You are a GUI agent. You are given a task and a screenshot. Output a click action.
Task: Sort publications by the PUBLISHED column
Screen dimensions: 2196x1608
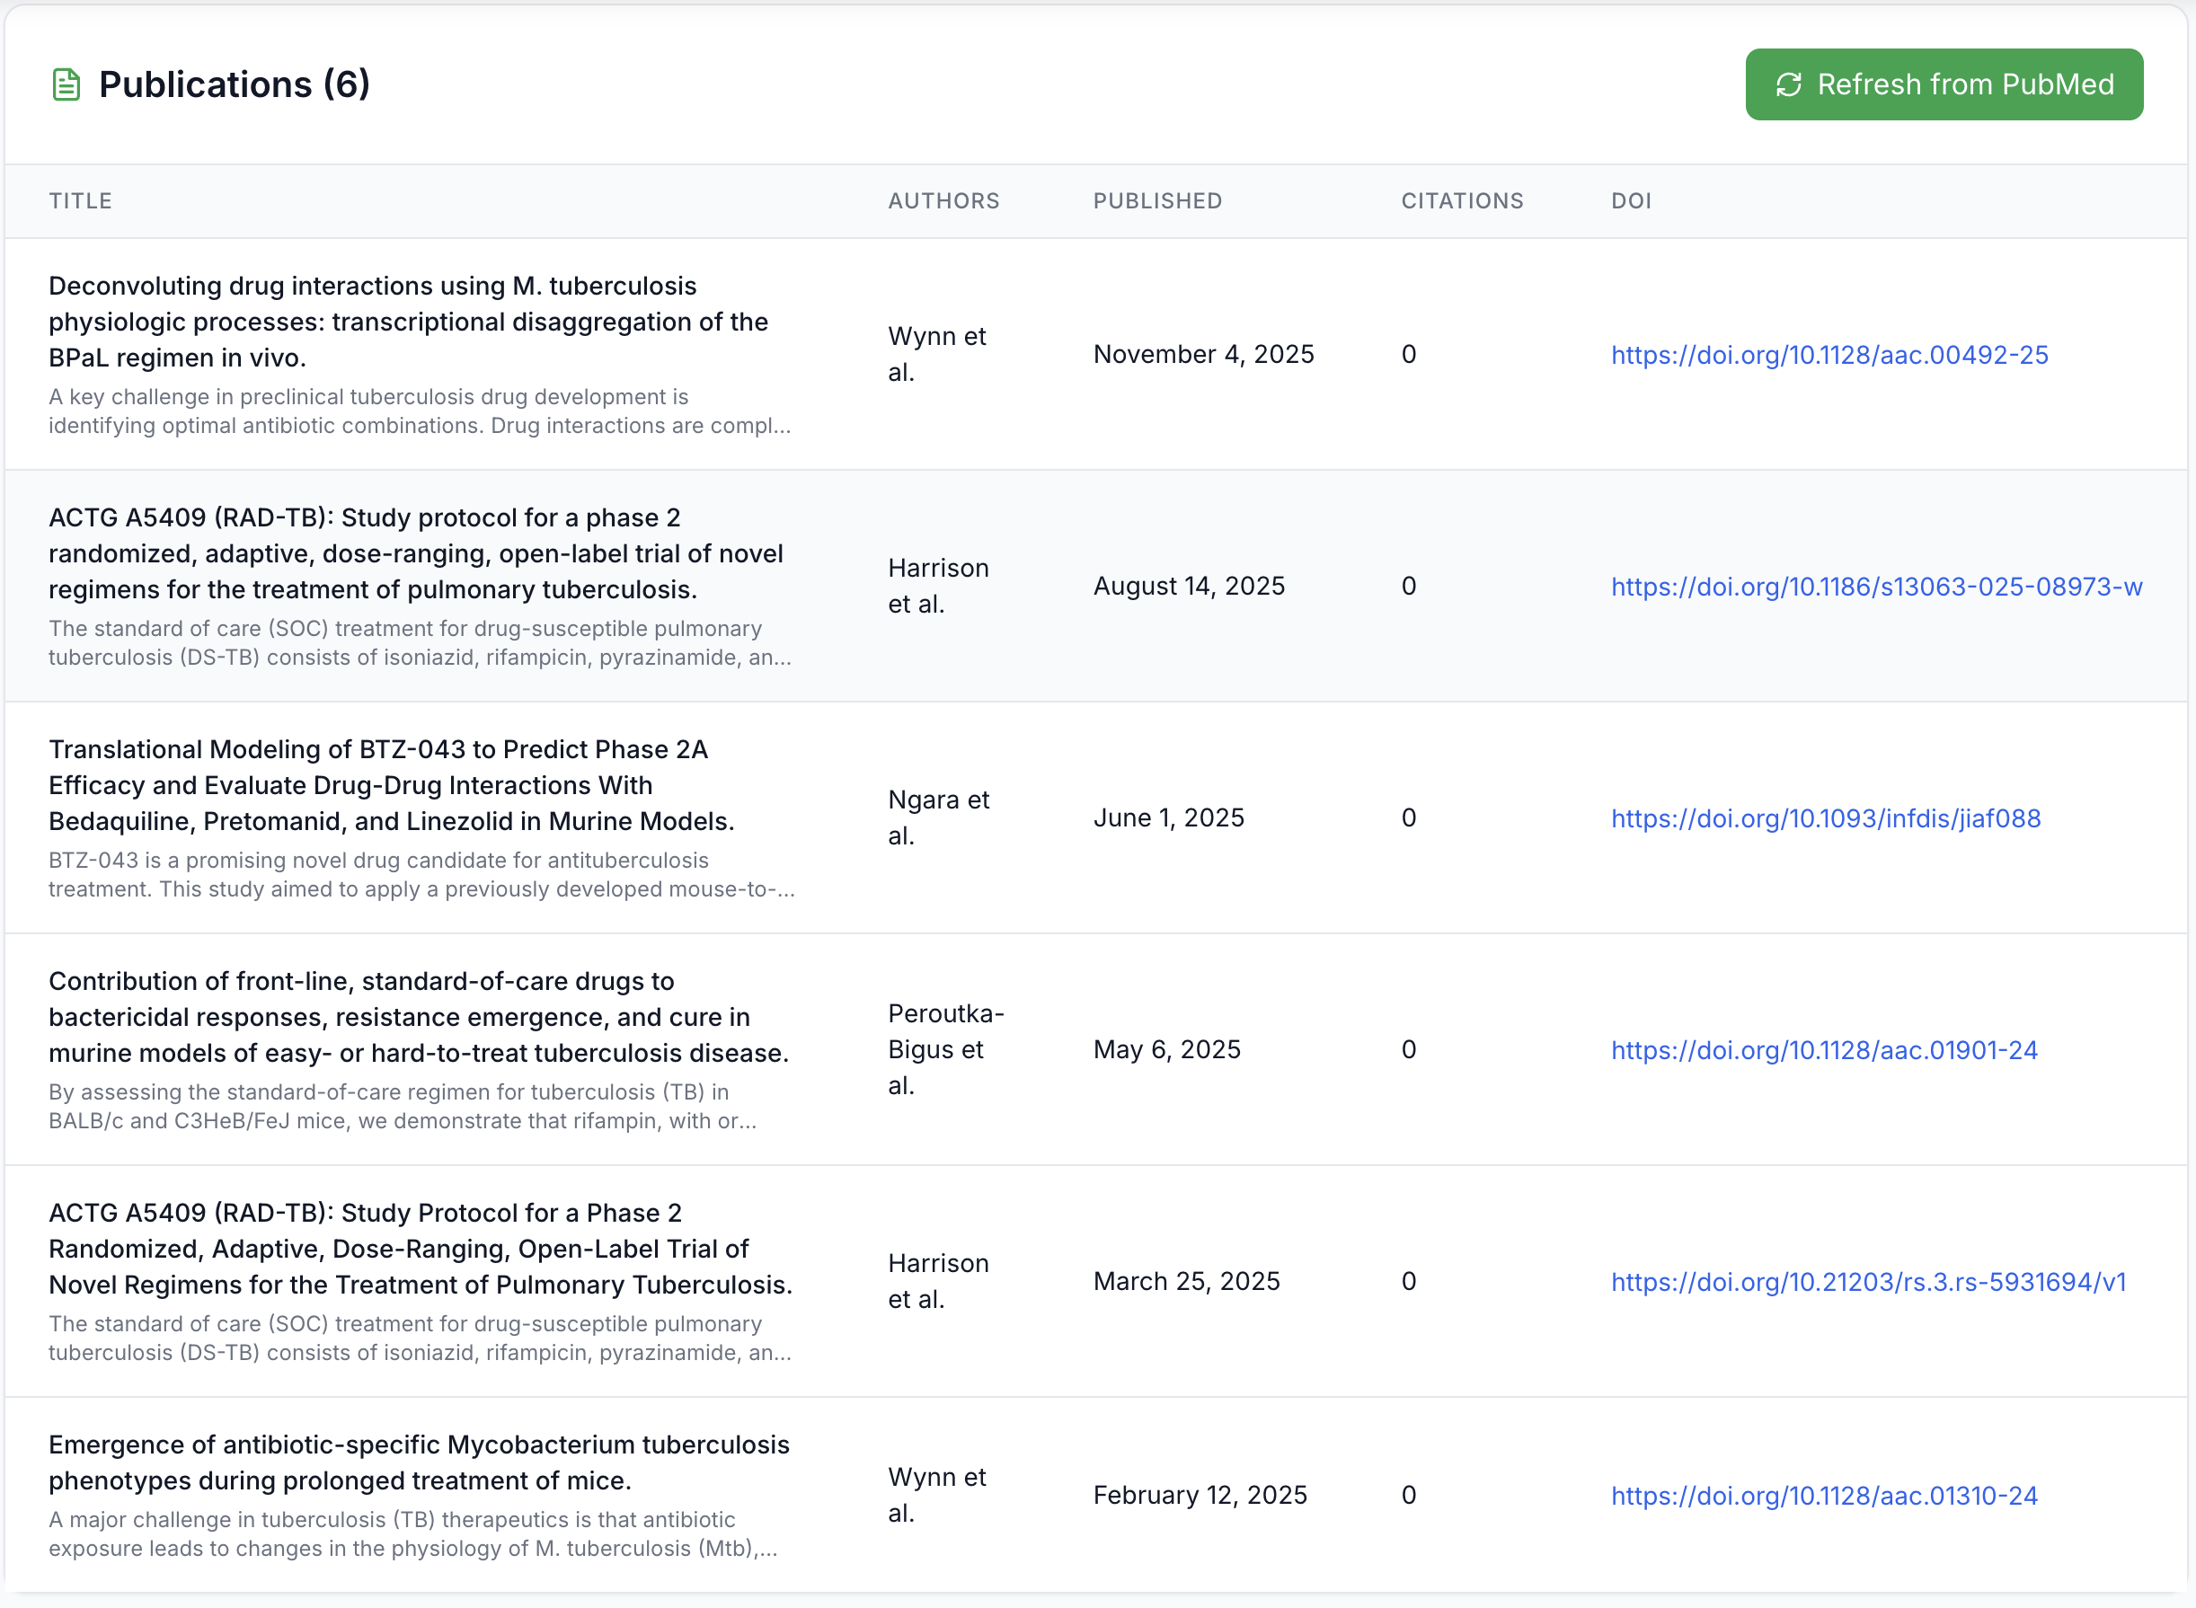1157,200
